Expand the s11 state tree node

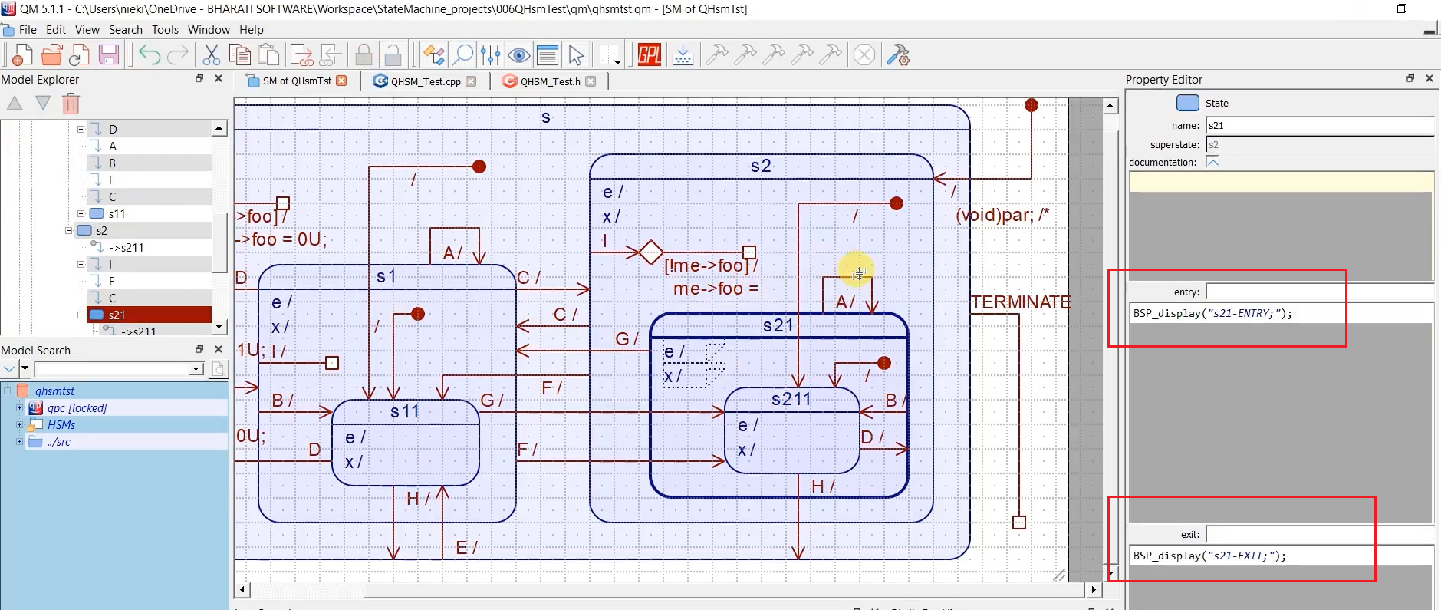(81, 214)
